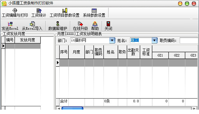
Task: Click the 工资标准 column header
Action: click(x=146, y=52)
